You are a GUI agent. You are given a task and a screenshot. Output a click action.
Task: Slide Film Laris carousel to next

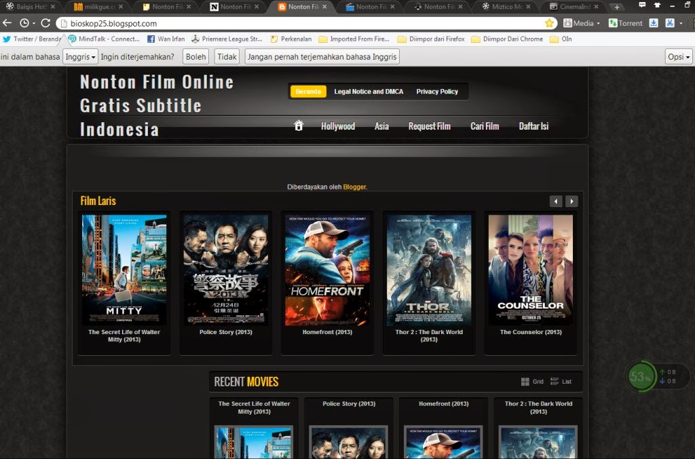pos(571,202)
